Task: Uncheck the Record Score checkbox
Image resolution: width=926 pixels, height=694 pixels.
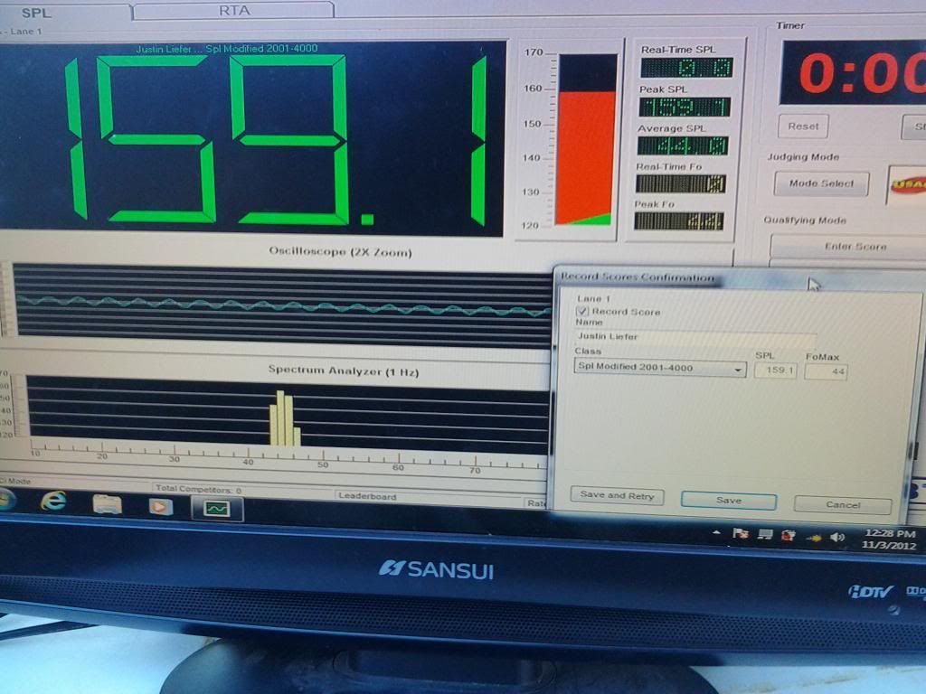Action: (x=582, y=311)
